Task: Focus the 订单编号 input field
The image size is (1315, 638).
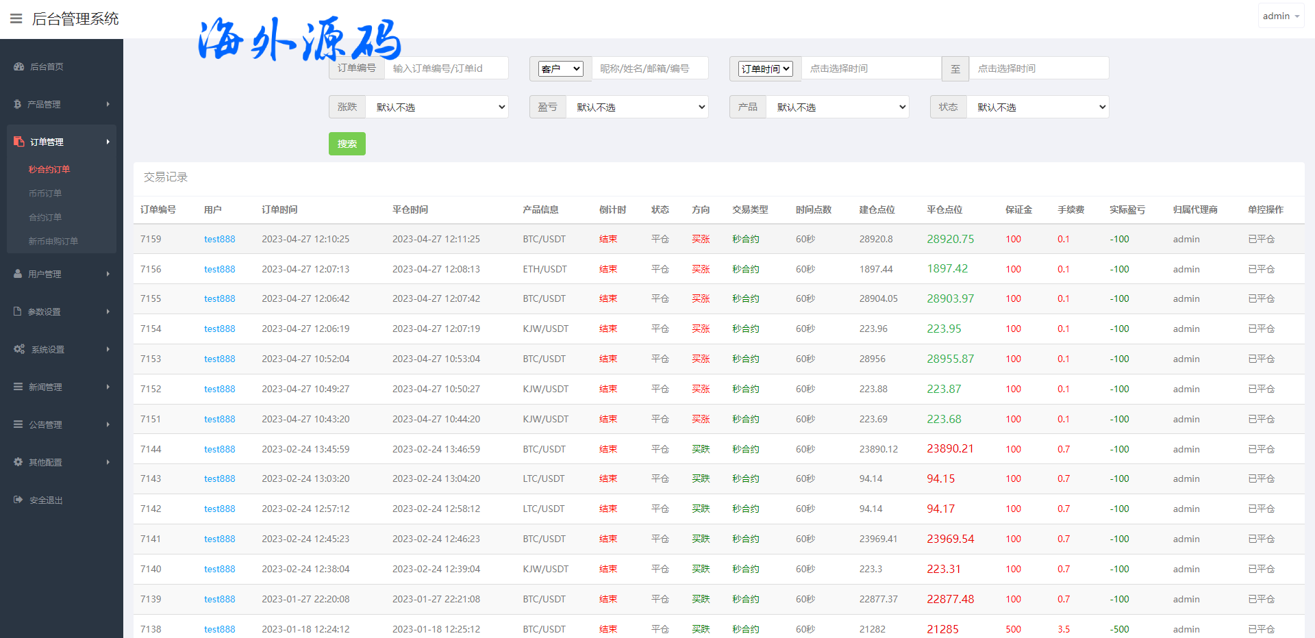Action: click(x=446, y=68)
